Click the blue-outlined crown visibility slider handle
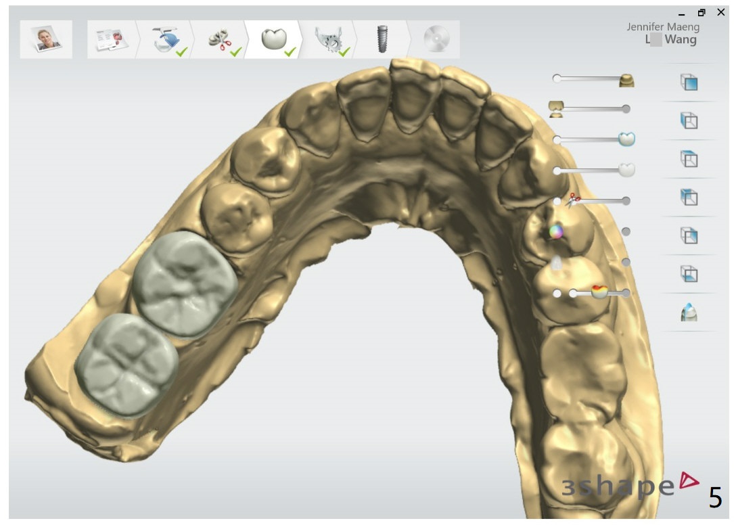This screenshot has height=525, width=734. (627, 139)
